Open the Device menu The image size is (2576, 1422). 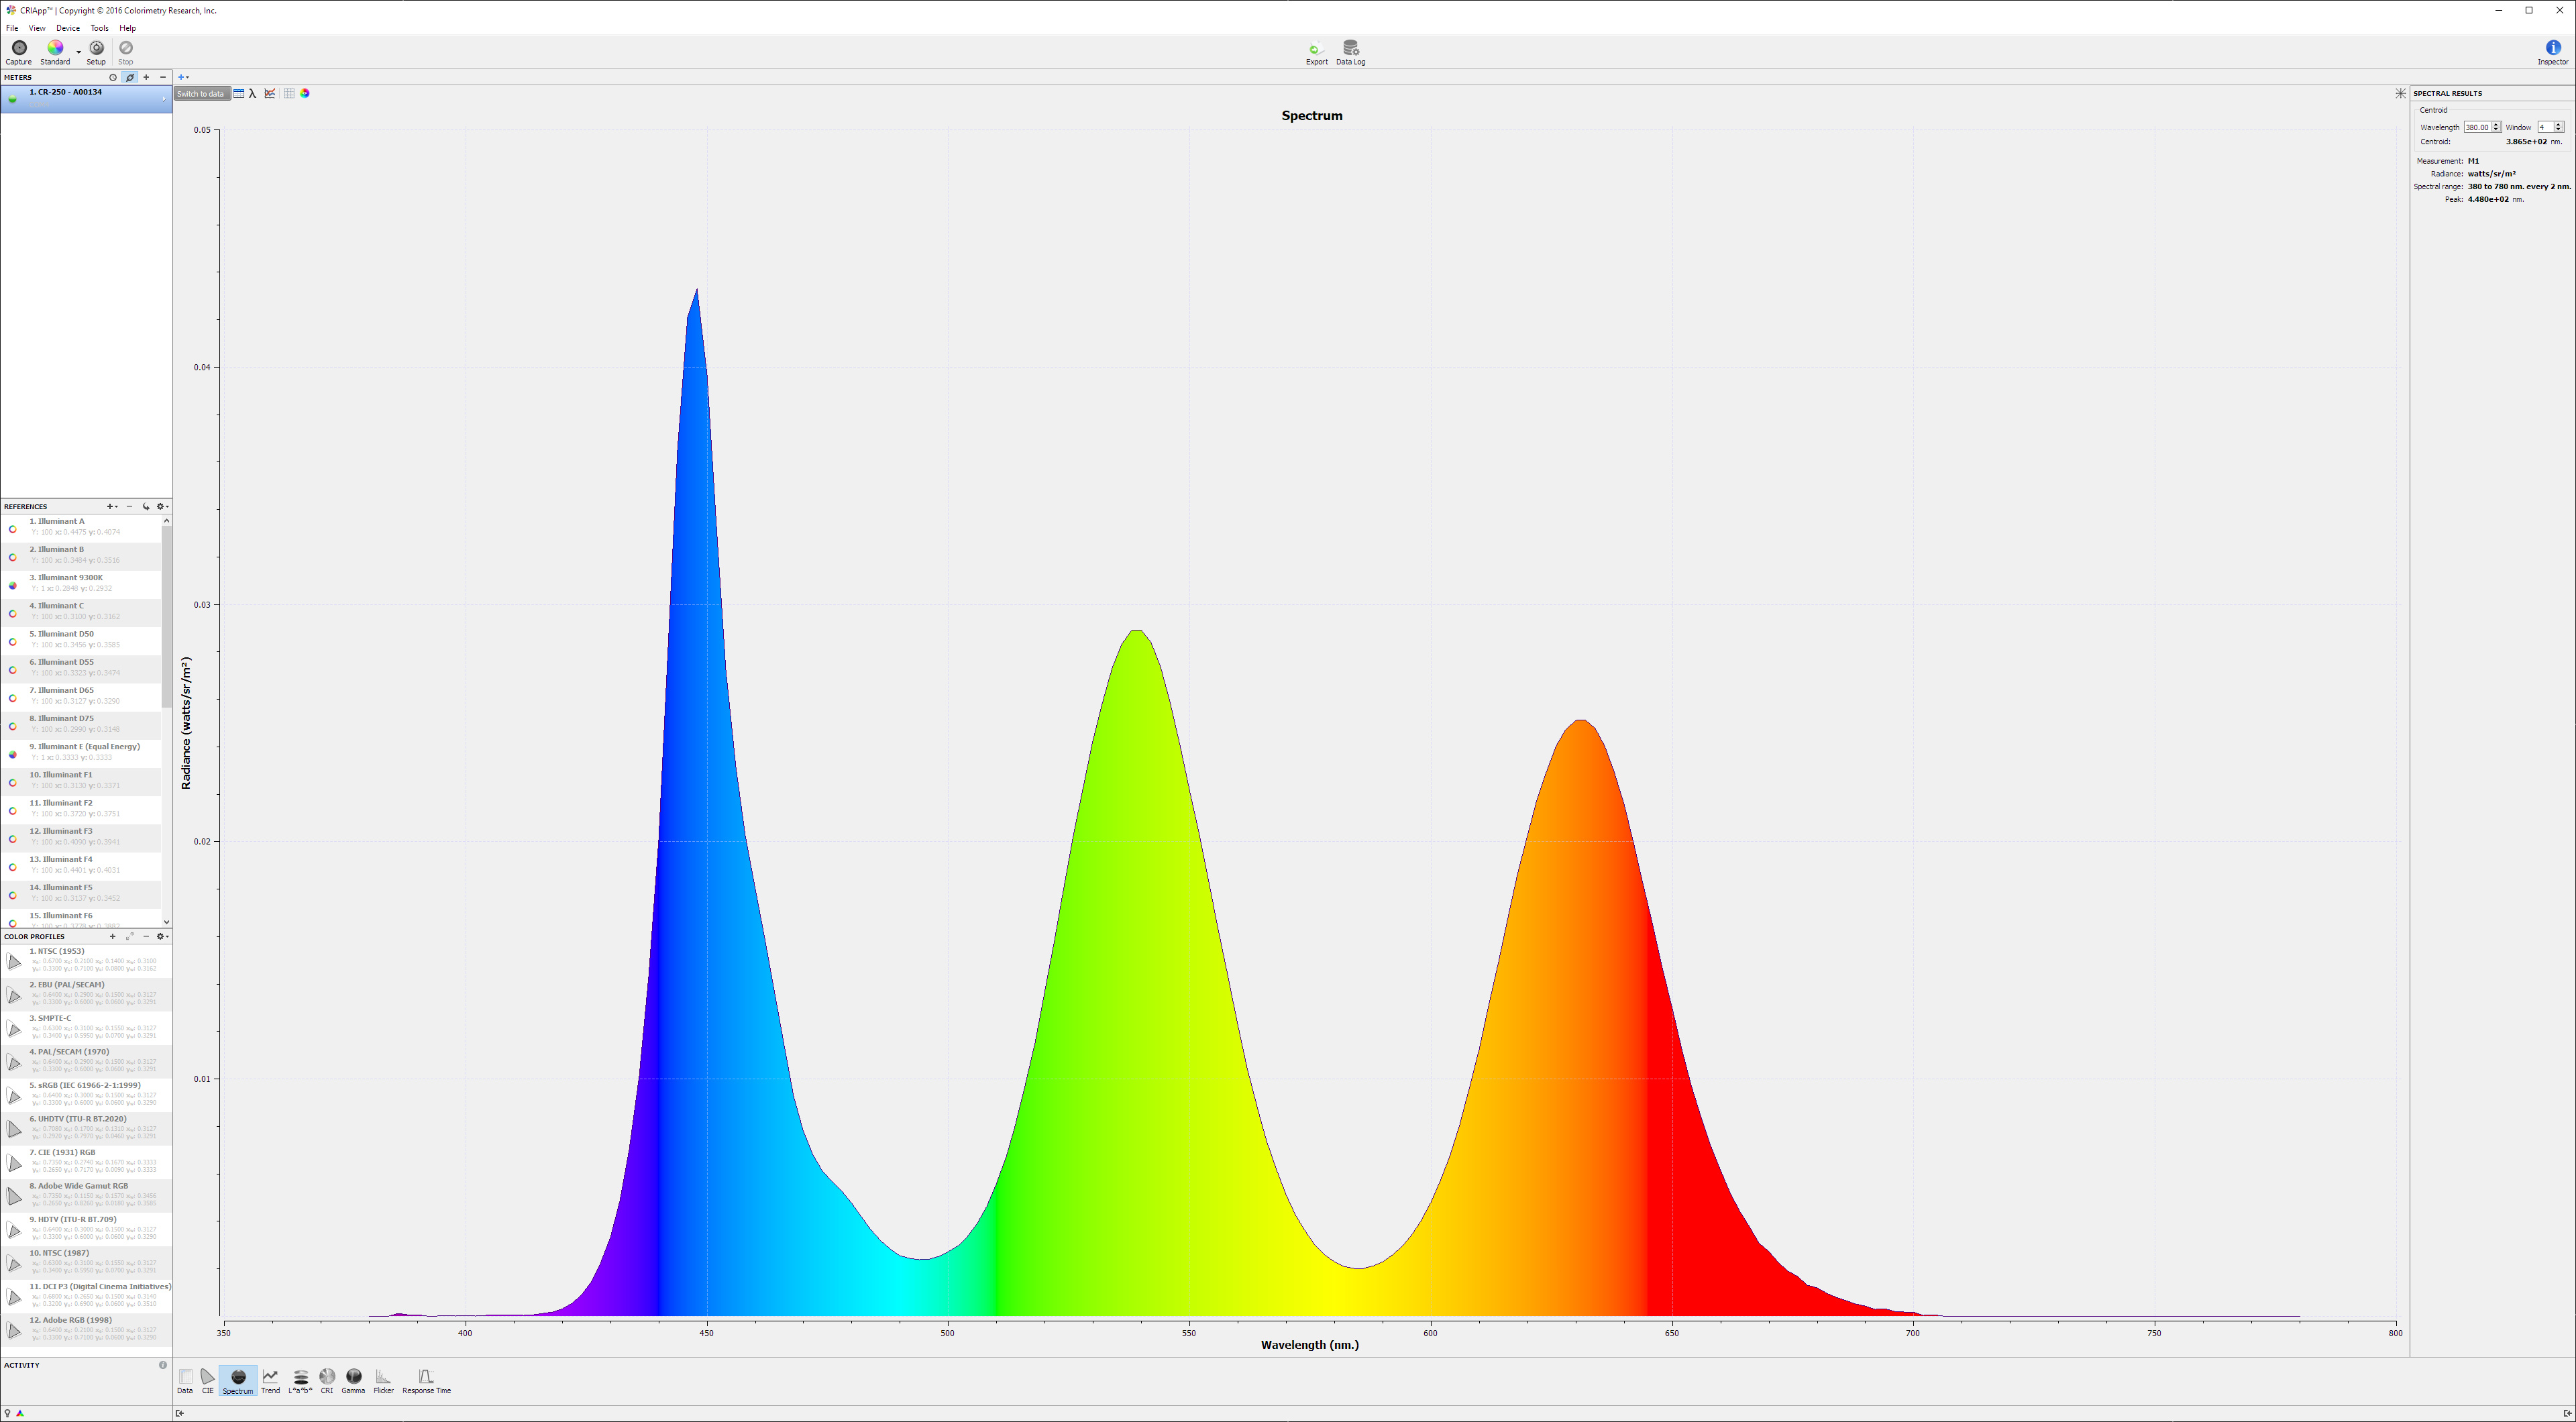point(67,28)
